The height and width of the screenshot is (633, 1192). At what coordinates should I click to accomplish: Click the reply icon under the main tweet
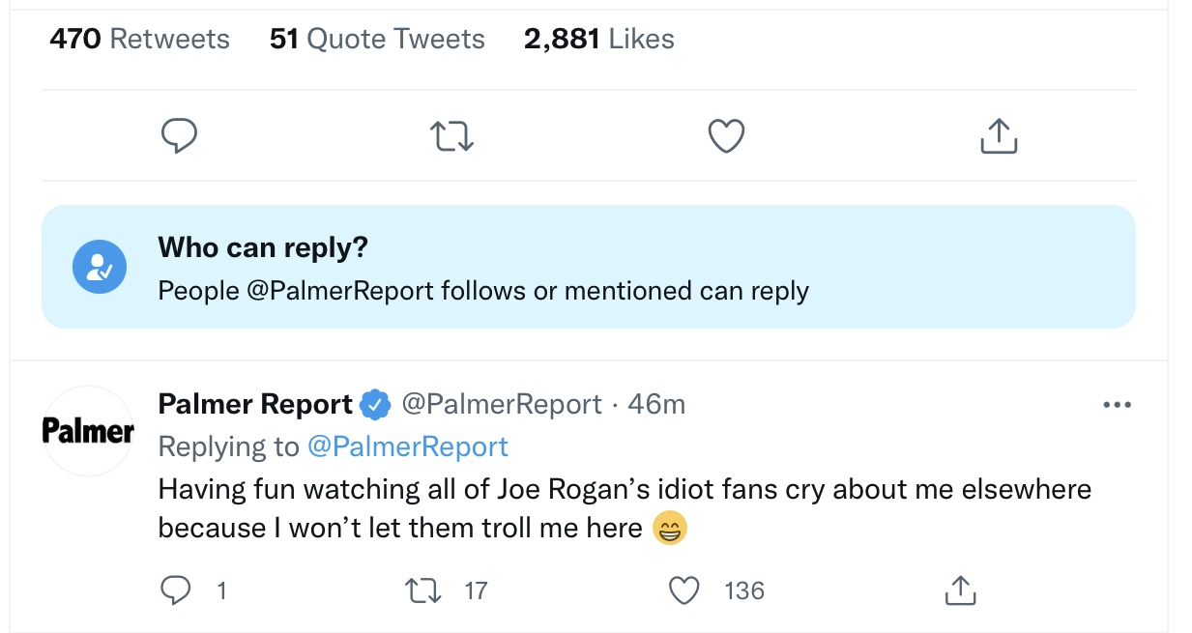coord(179,136)
